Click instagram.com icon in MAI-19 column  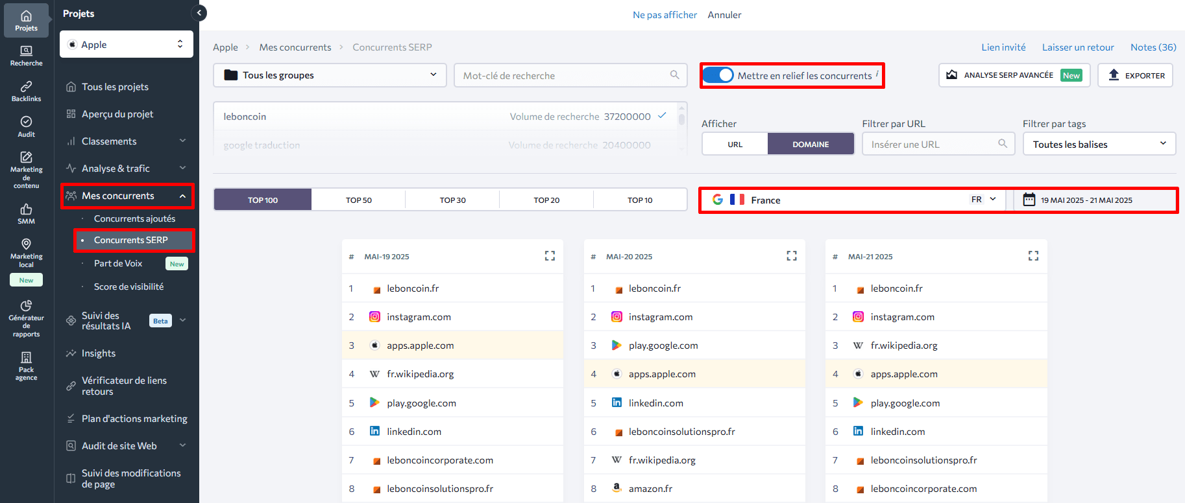pos(374,317)
